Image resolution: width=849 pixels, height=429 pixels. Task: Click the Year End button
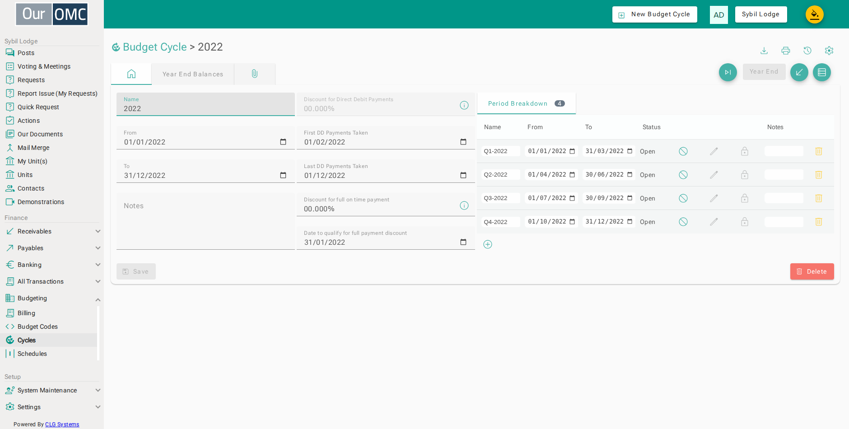tap(764, 72)
